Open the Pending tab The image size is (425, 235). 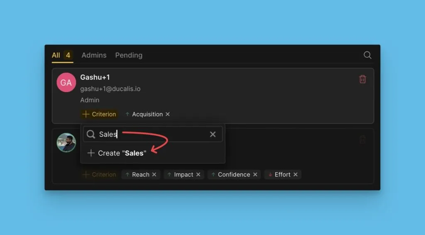coord(129,55)
